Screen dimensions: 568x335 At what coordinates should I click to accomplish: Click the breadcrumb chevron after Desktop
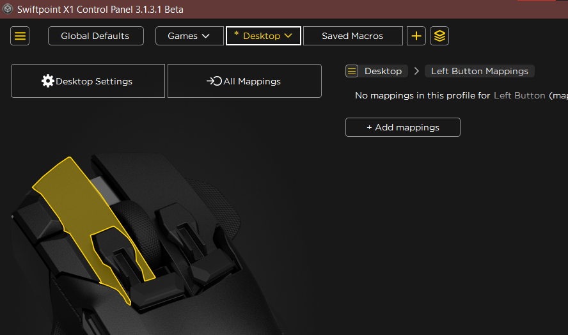(x=416, y=71)
